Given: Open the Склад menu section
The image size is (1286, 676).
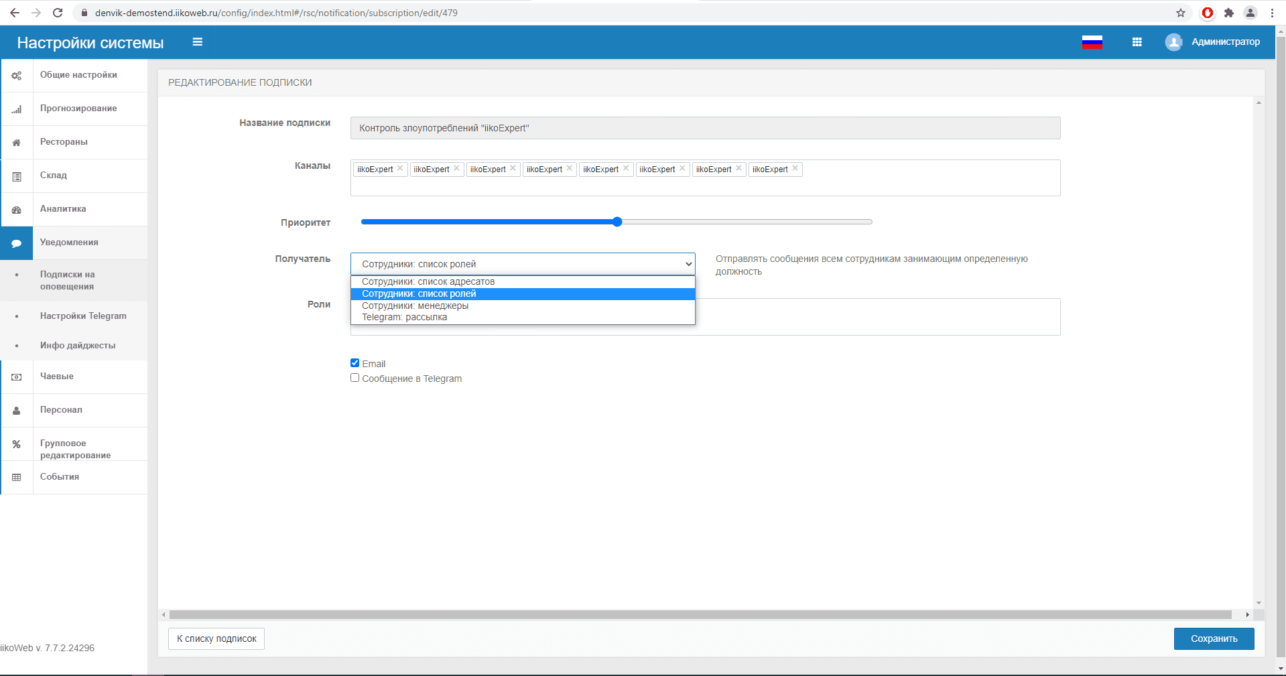Looking at the screenshot, I should tap(54, 176).
